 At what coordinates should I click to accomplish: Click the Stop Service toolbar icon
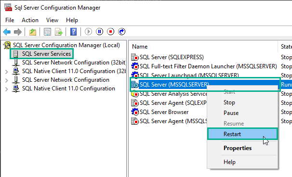tap(111, 32)
